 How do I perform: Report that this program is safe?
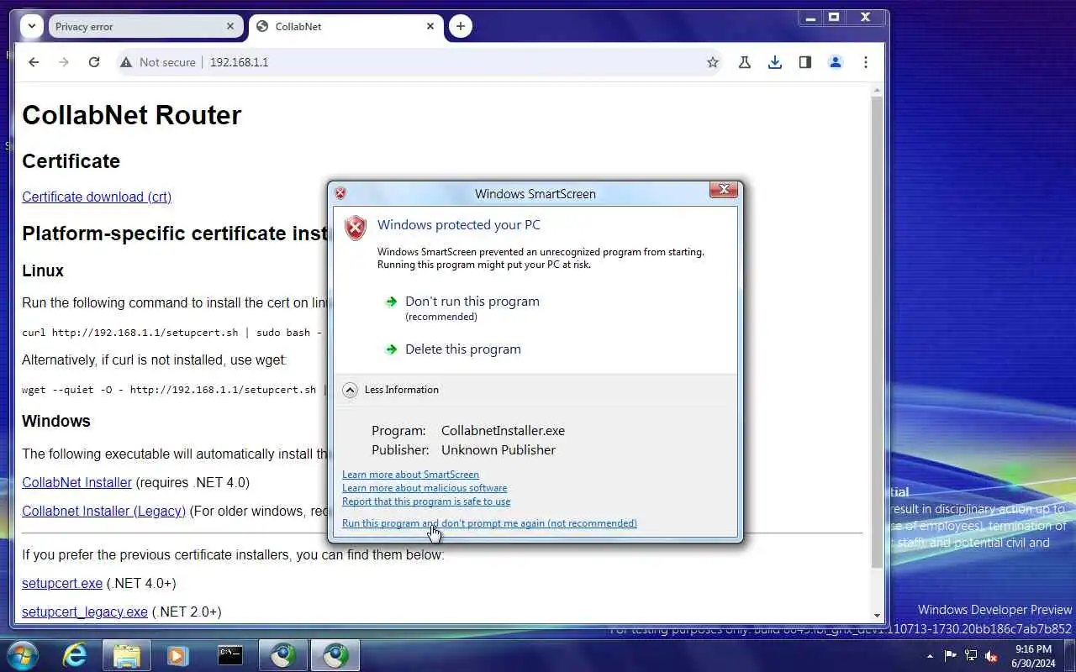pyautogui.click(x=426, y=501)
